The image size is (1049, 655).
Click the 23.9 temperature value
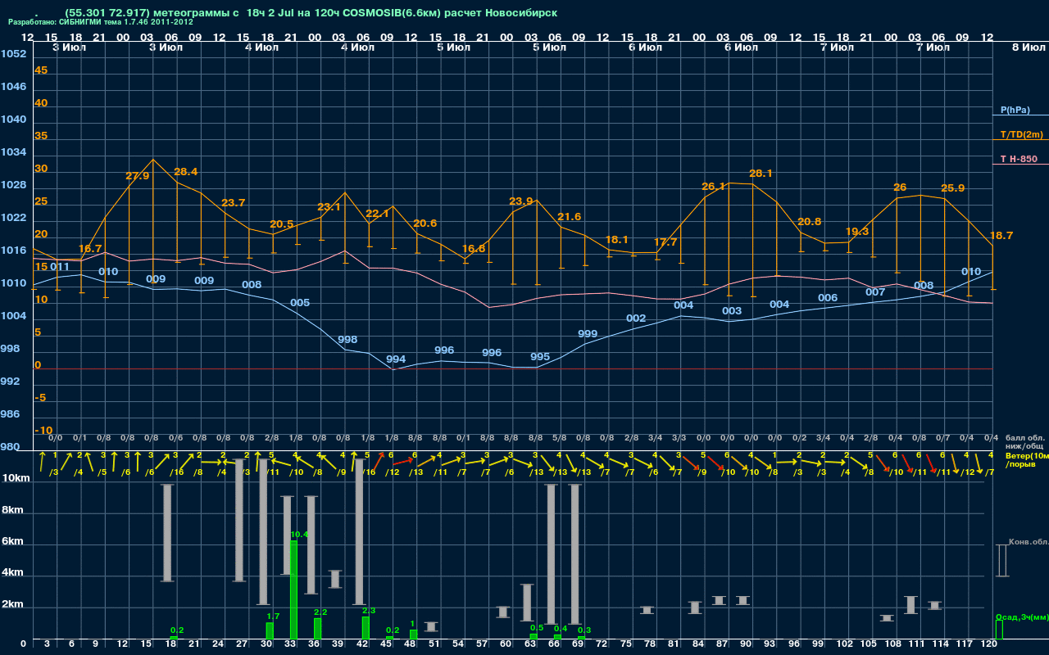(521, 201)
